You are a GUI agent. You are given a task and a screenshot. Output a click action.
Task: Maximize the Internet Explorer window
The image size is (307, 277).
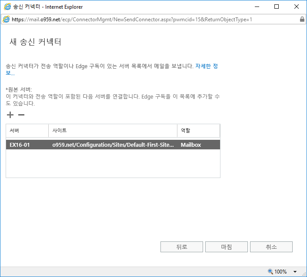pos(277,7)
